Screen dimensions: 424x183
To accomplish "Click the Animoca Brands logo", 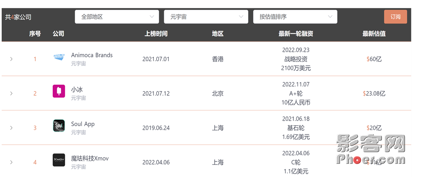I will click(x=59, y=57).
